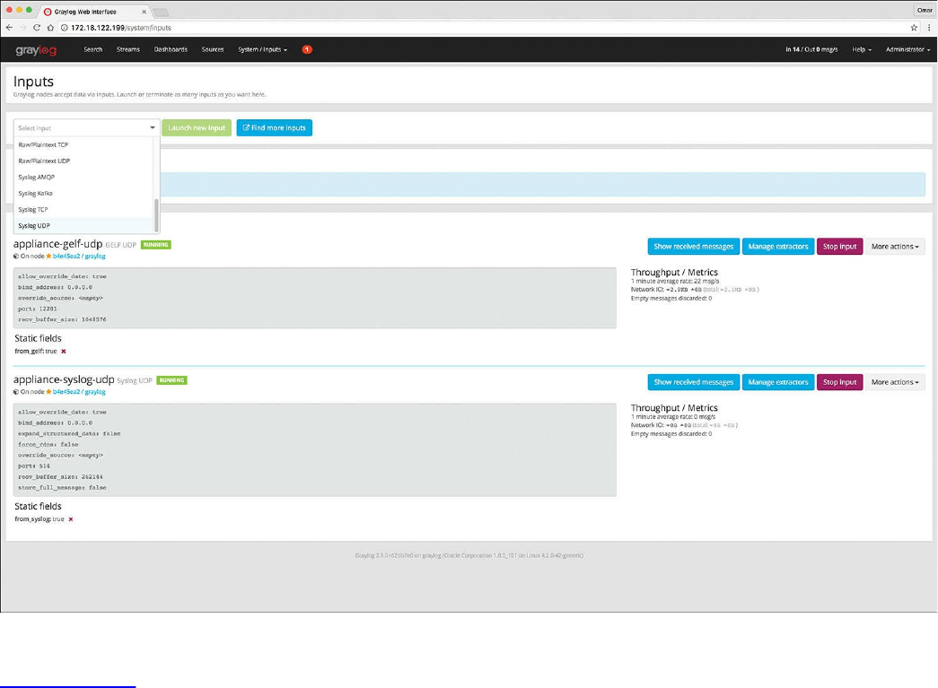
Task: Open node link under appliance-syslog-udp
Action: pyautogui.click(x=79, y=392)
